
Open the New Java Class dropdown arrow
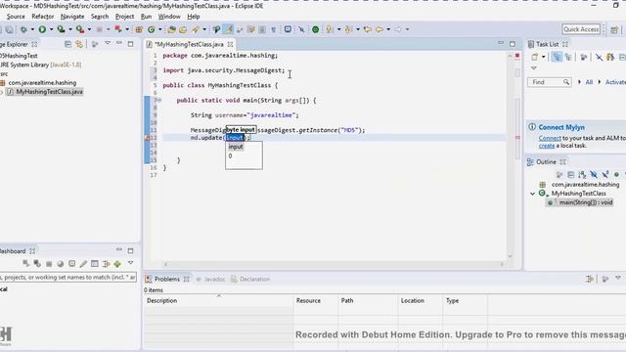[x=160, y=29]
